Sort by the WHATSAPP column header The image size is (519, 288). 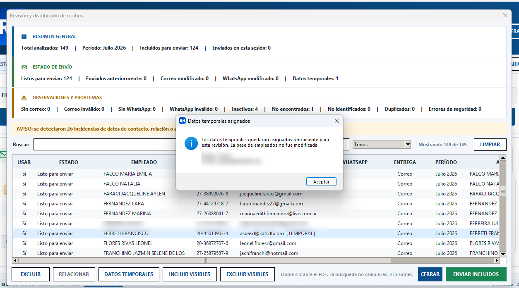point(354,162)
